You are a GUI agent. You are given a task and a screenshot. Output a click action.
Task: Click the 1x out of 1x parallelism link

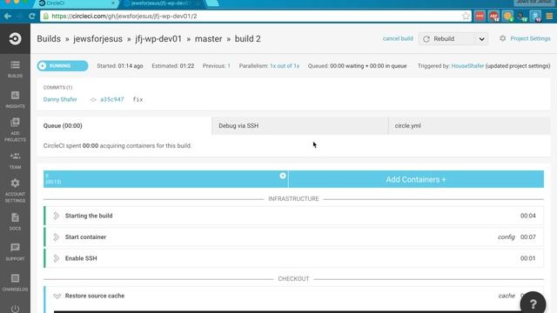pyautogui.click(x=285, y=66)
